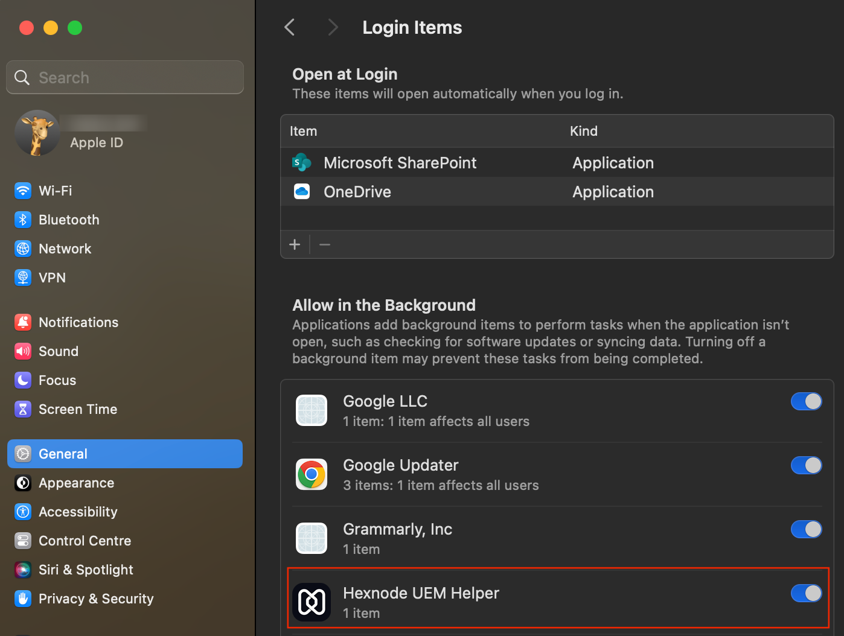Viewport: 844px width, 636px height.
Task: Click in the Search field
Action: point(125,77)
